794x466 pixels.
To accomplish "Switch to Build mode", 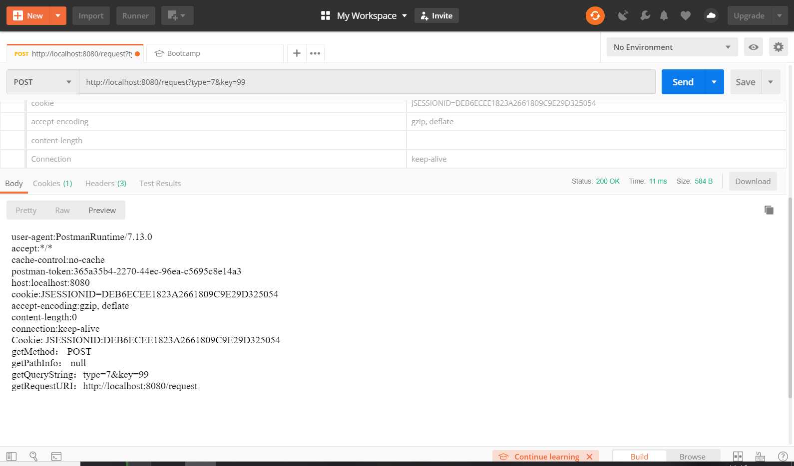I will pos(639,457).
